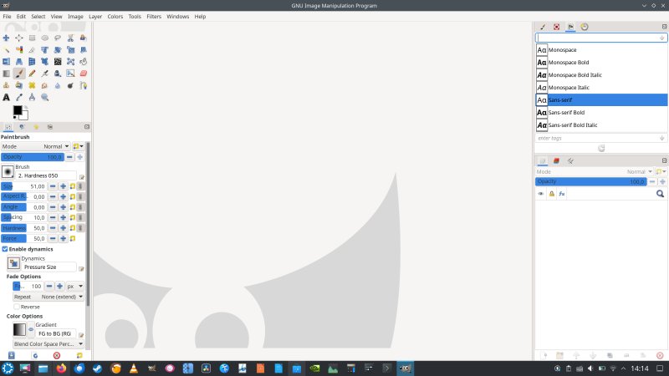Increase Force with plus button
The height and width of the screenshot is (376, 669).
tap(64, 238)
